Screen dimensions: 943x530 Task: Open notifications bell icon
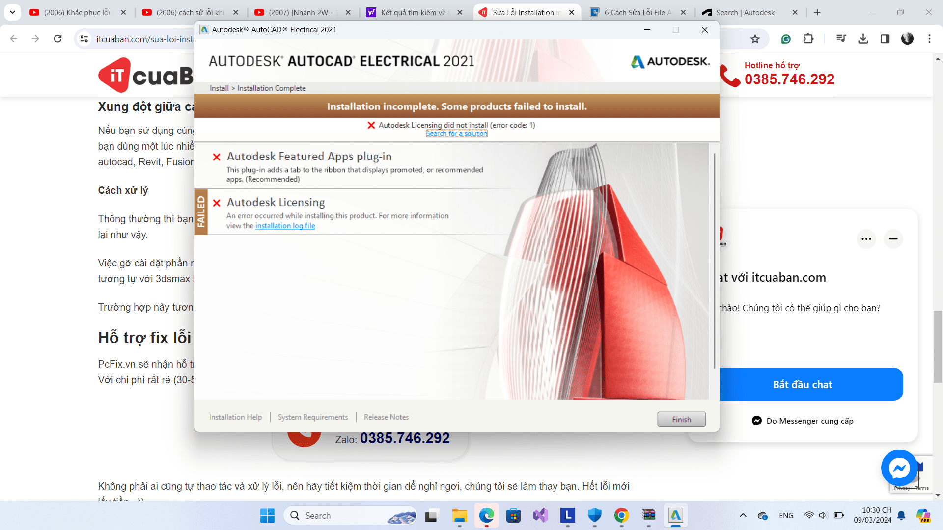(901, 516)
